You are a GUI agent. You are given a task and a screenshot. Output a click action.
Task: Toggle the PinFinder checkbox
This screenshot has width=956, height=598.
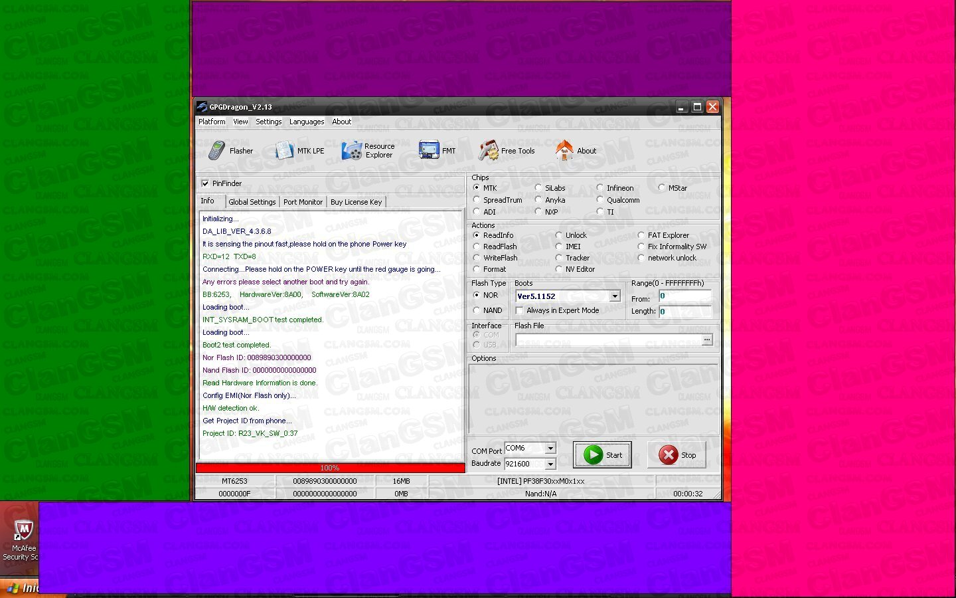pos(205,183)
